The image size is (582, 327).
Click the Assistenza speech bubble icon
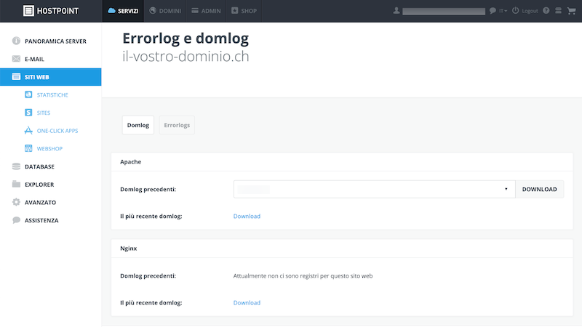click(x=16, y=220)
